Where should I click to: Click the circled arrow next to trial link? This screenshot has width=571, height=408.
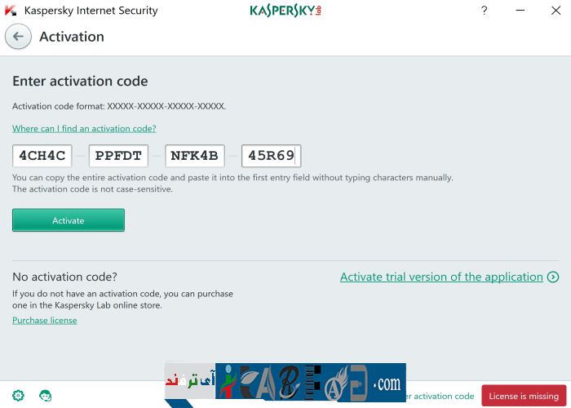tap(553, 277)
